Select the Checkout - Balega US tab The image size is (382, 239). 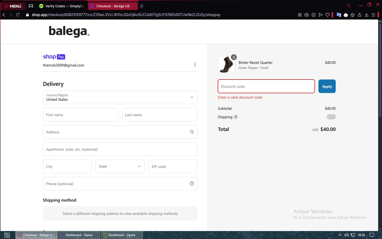pyautogui.click(x=113, y=6)
